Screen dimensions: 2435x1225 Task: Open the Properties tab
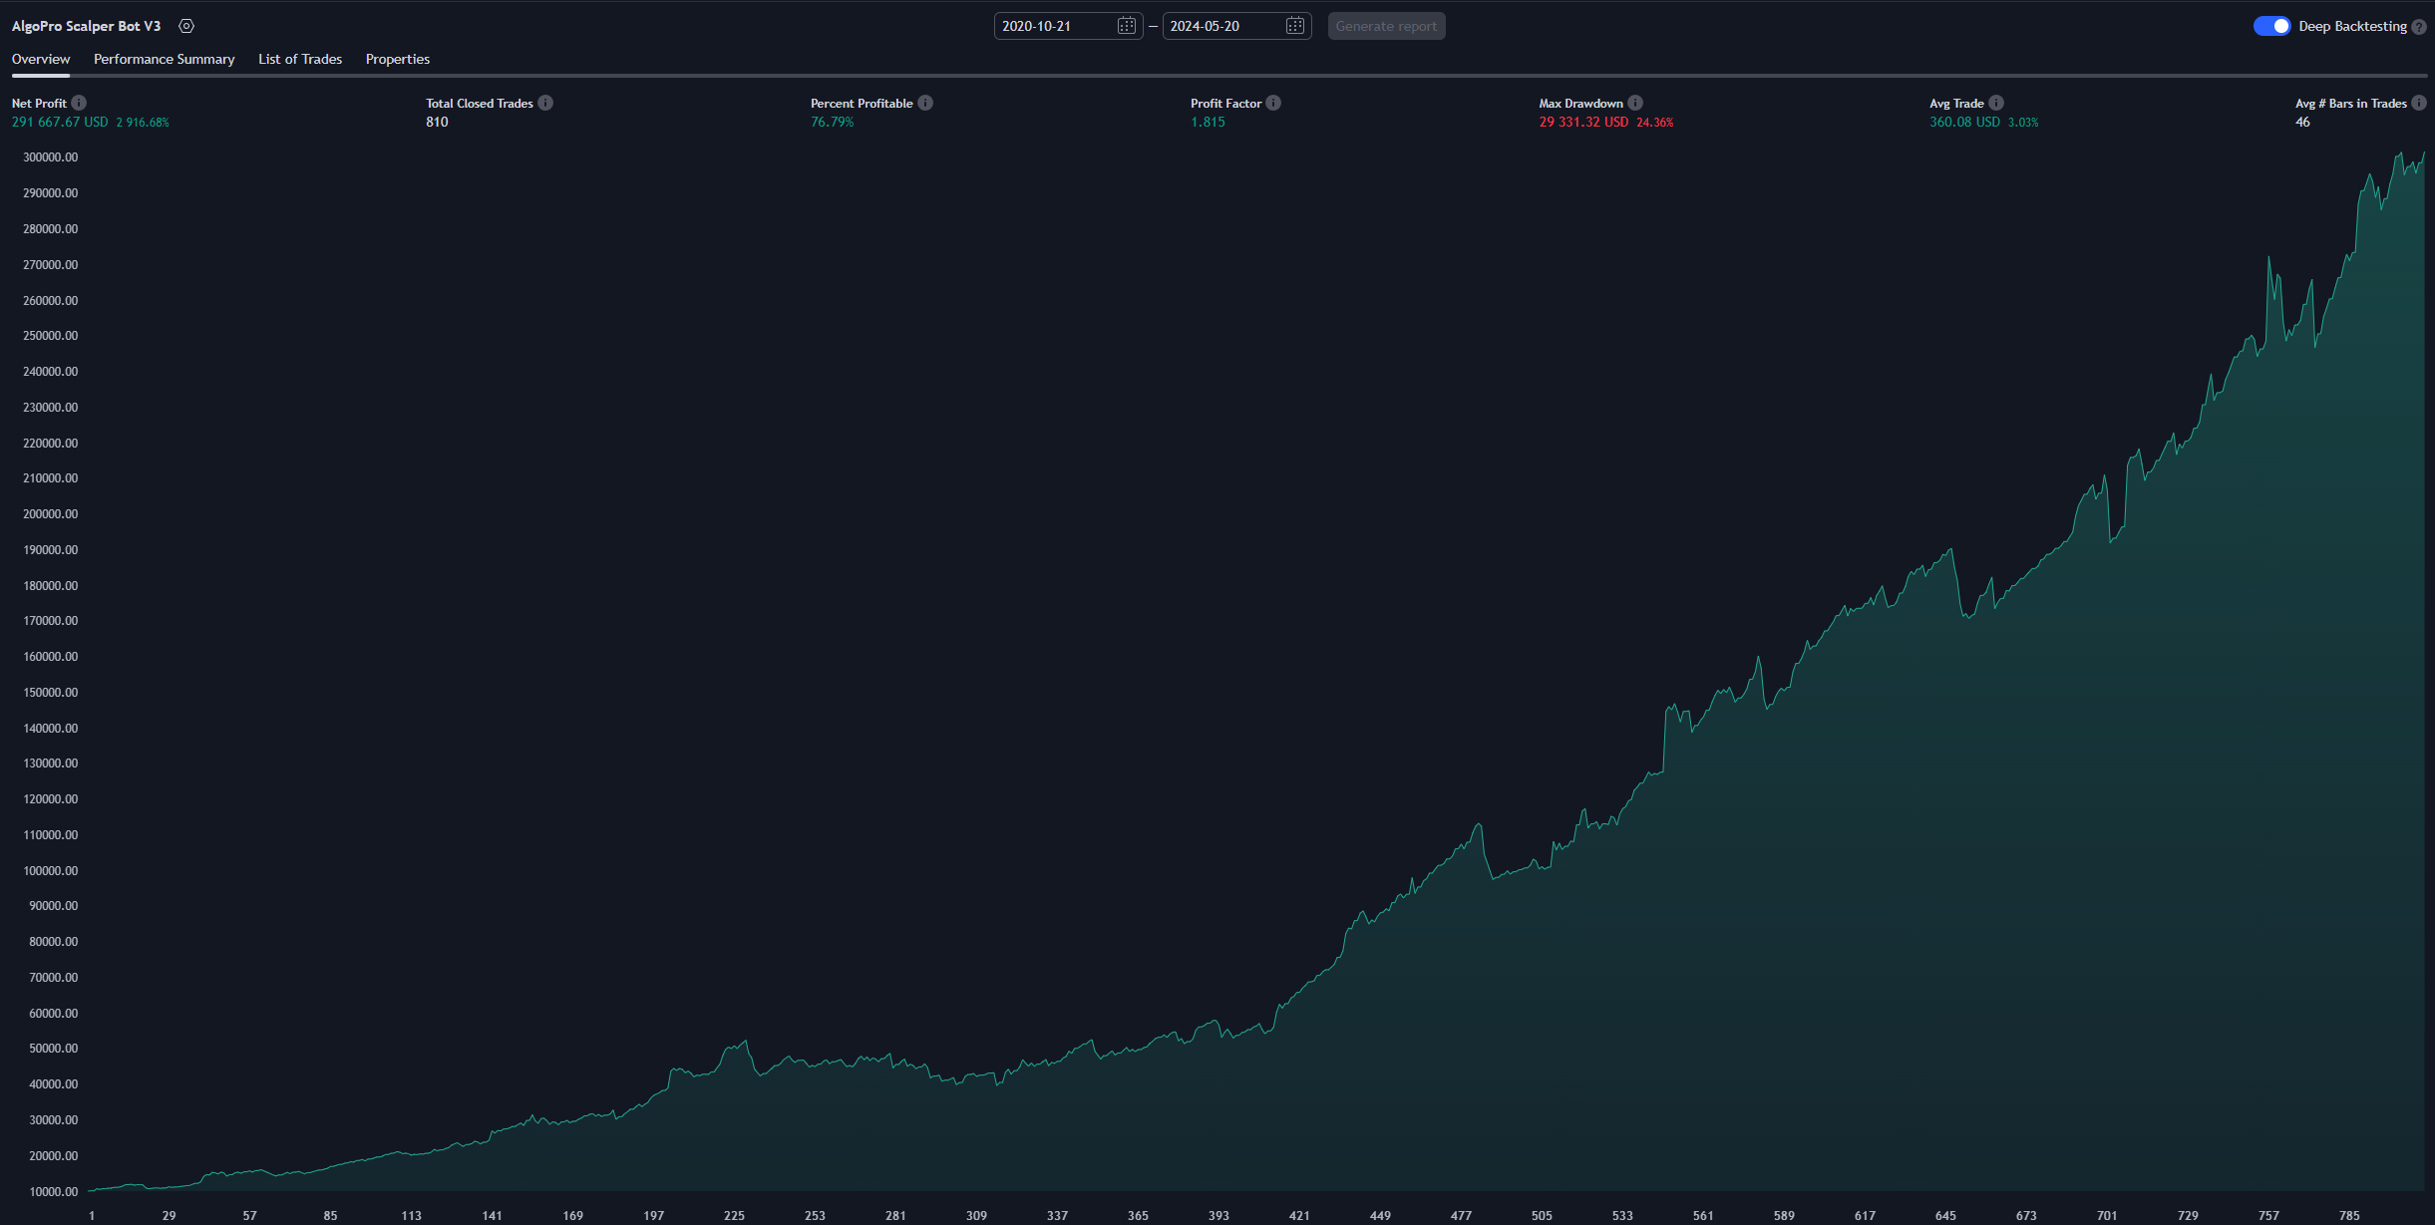[x=398, y=59]
